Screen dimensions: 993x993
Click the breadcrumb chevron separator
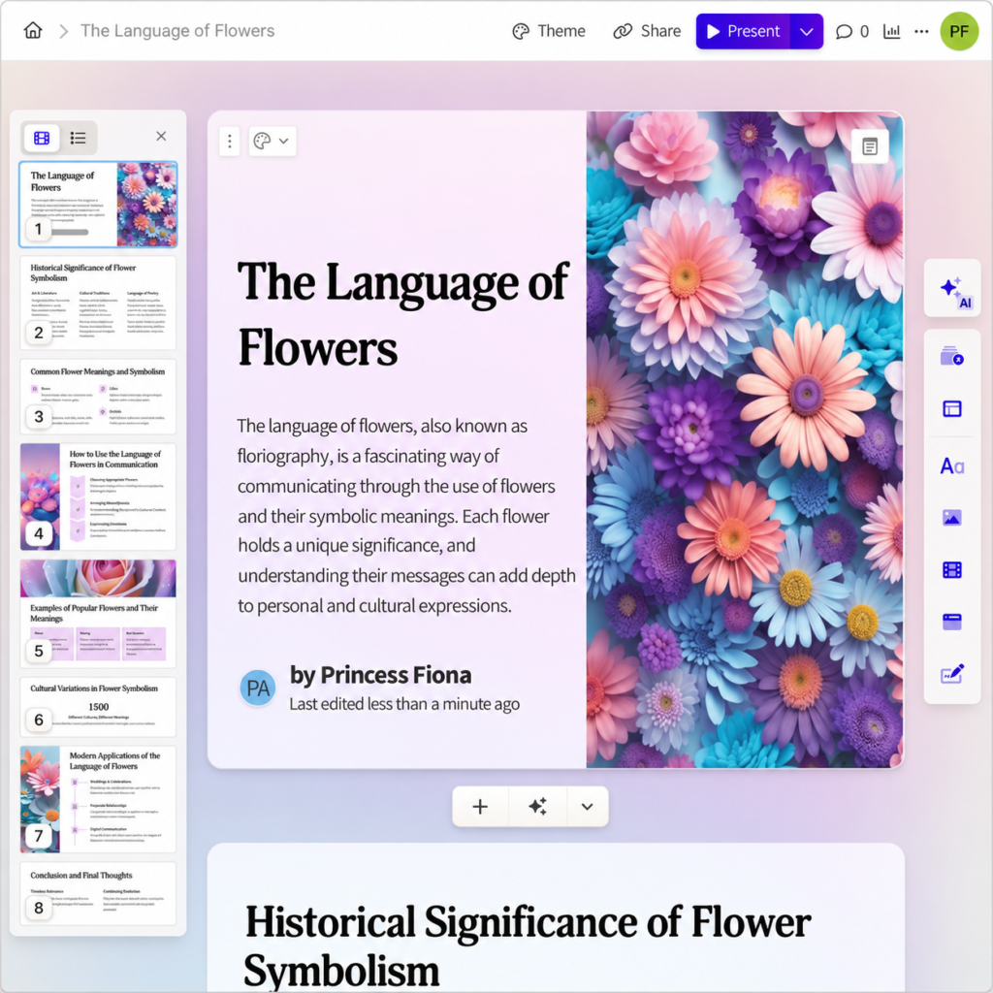click(63, 31)
